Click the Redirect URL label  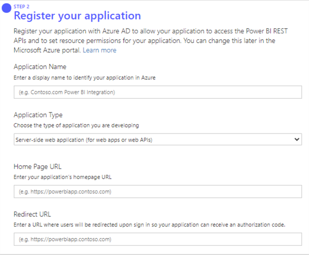pos(32,214)
